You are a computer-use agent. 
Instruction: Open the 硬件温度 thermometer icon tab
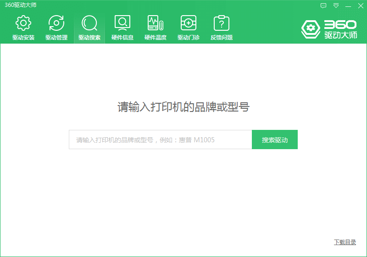156,28
